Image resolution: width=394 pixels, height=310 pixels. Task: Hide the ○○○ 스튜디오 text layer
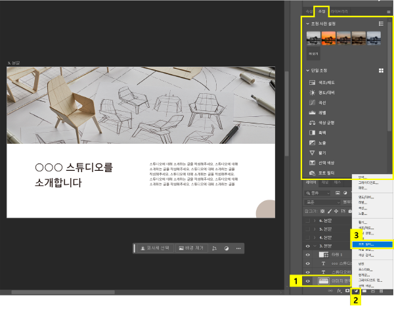pyautogui.click(x=307, y=263)
